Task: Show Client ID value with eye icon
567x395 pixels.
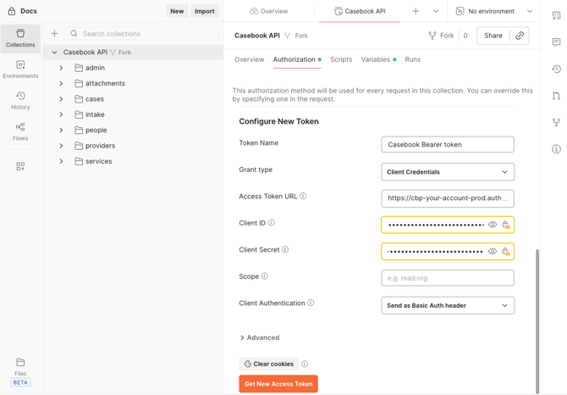Action: [493, 225]
